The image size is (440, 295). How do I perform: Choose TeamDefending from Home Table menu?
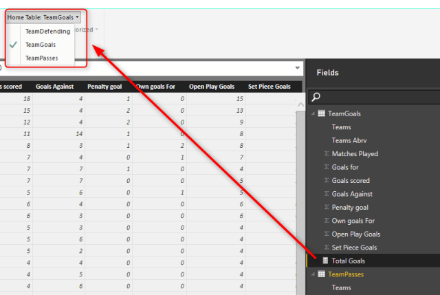tap(47, 31)
